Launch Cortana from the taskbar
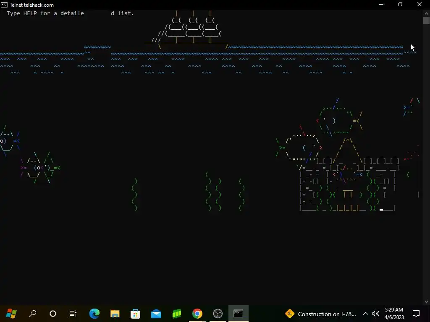 pos(52,314)
